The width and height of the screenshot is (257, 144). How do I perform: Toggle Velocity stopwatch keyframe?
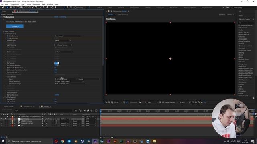point(8,63)
